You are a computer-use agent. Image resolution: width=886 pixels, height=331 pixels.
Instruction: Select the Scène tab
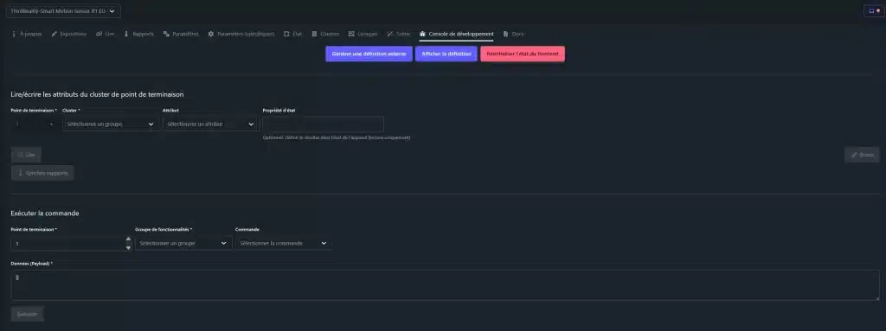[x=399, y=34]
